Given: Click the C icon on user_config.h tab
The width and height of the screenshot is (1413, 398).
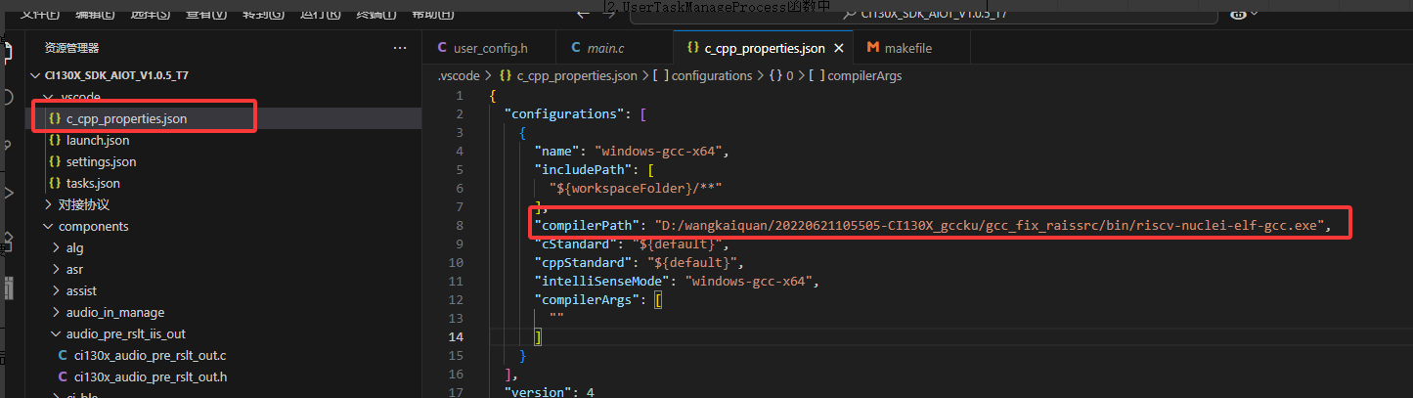Looking at the screenshot, I should pos(443,48).
